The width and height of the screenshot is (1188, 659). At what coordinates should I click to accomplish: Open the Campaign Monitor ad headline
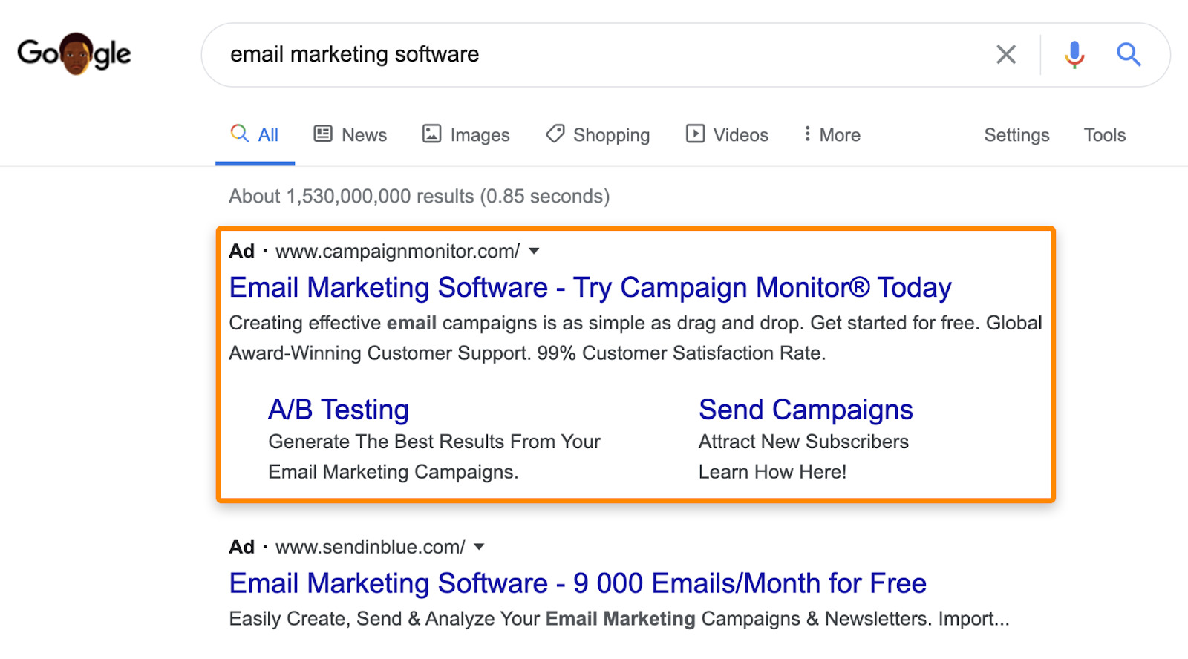coord(590,288)
